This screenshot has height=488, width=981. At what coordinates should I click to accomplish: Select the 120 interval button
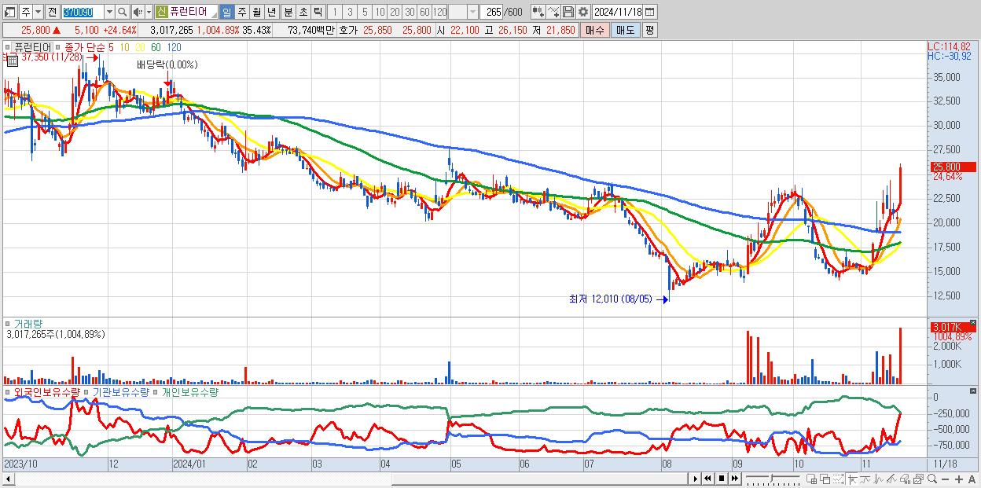click(440, 12)
